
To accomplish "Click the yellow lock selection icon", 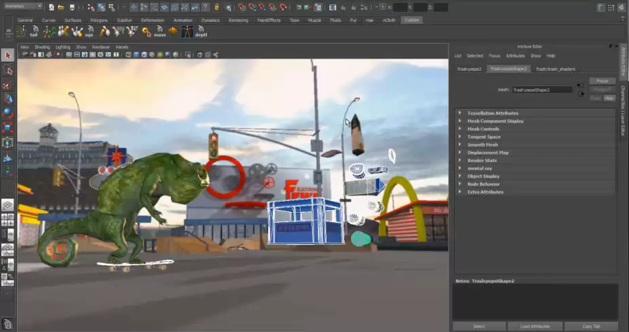I will tap(217, 7).
